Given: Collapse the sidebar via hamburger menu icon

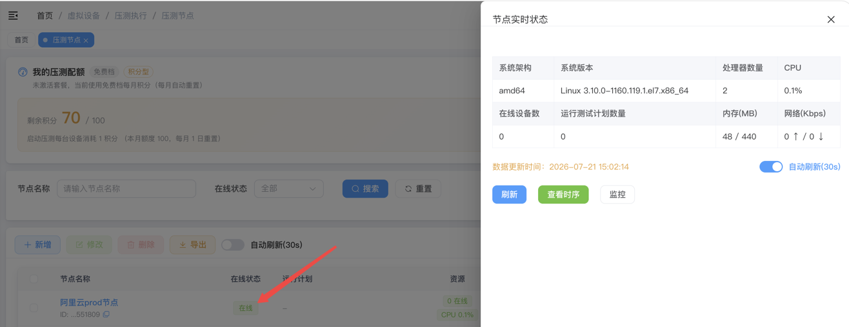Looking at the screenshot, I should [13, 15].
